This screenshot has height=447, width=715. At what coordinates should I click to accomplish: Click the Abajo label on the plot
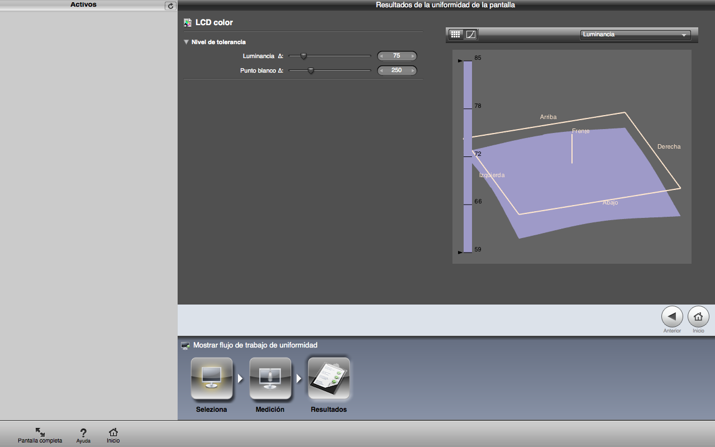click(610, 203)
